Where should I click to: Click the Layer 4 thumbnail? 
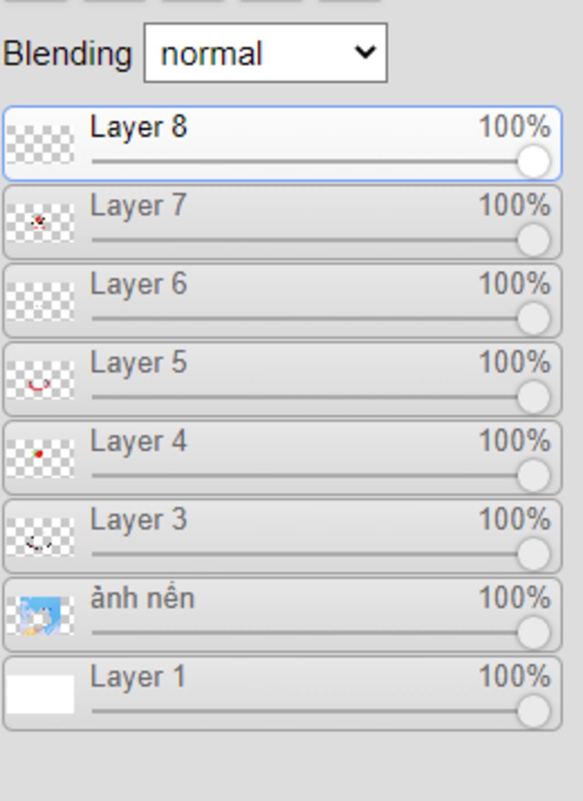pos(40,459)
